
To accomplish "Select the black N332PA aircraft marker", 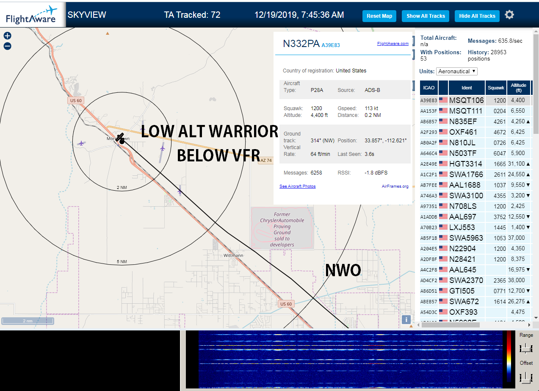I will point(121,138).
